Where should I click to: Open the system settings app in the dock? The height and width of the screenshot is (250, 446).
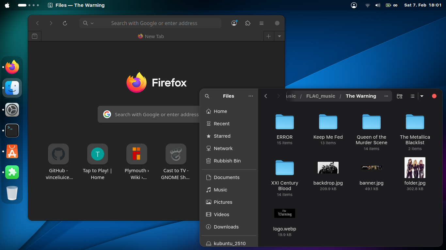tap(12, 110)
